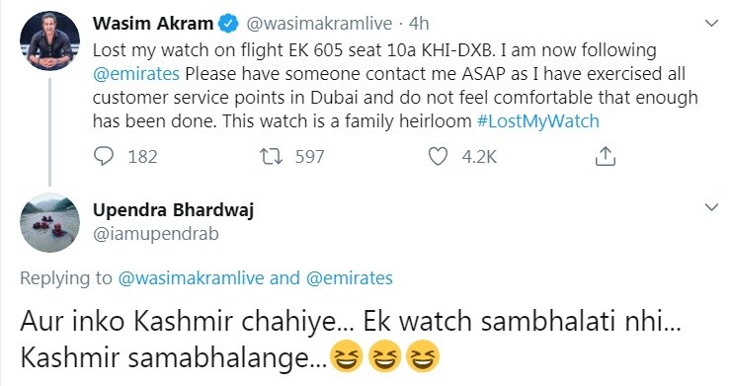The width and height of the screenshot is (730, 386).
Task: Click the @wasimakramlive handle in header
Action: click(319, 24)
